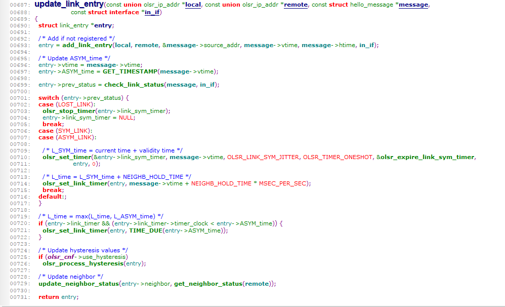
Task: Click the bold 'entry' declaration on line 00690
Action: click(103, 25)
